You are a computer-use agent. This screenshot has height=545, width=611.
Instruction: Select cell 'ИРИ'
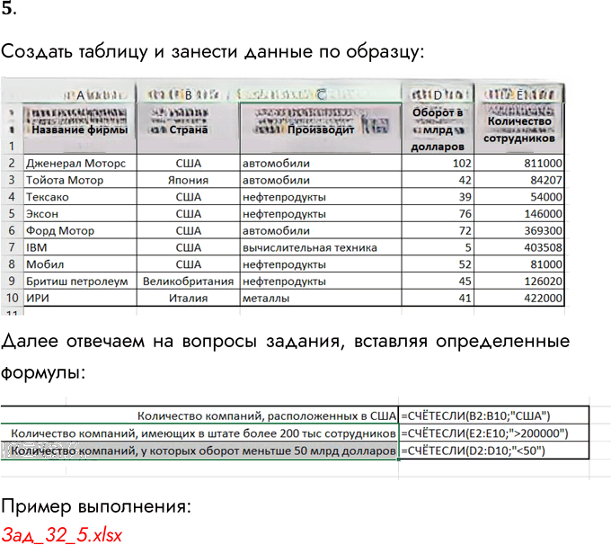80,298
